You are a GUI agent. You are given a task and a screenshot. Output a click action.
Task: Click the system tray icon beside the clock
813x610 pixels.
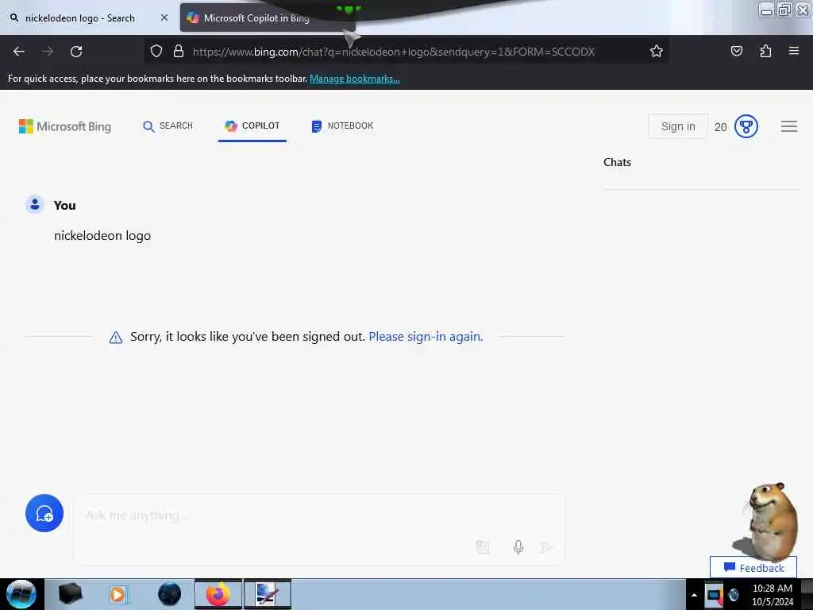point(734,595)
